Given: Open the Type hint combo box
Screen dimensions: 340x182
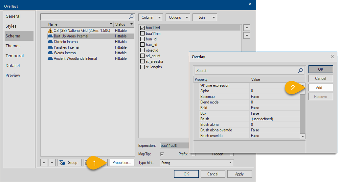Looking at the screenshot, I should click(x=196, y=163).
